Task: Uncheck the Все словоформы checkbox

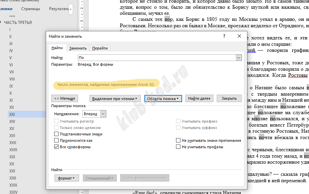Action: 57,147
